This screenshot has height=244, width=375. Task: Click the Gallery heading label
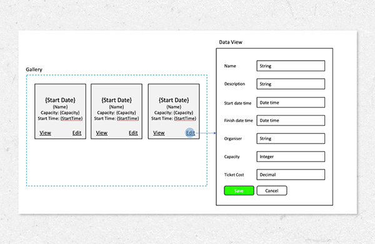(34, 69)
